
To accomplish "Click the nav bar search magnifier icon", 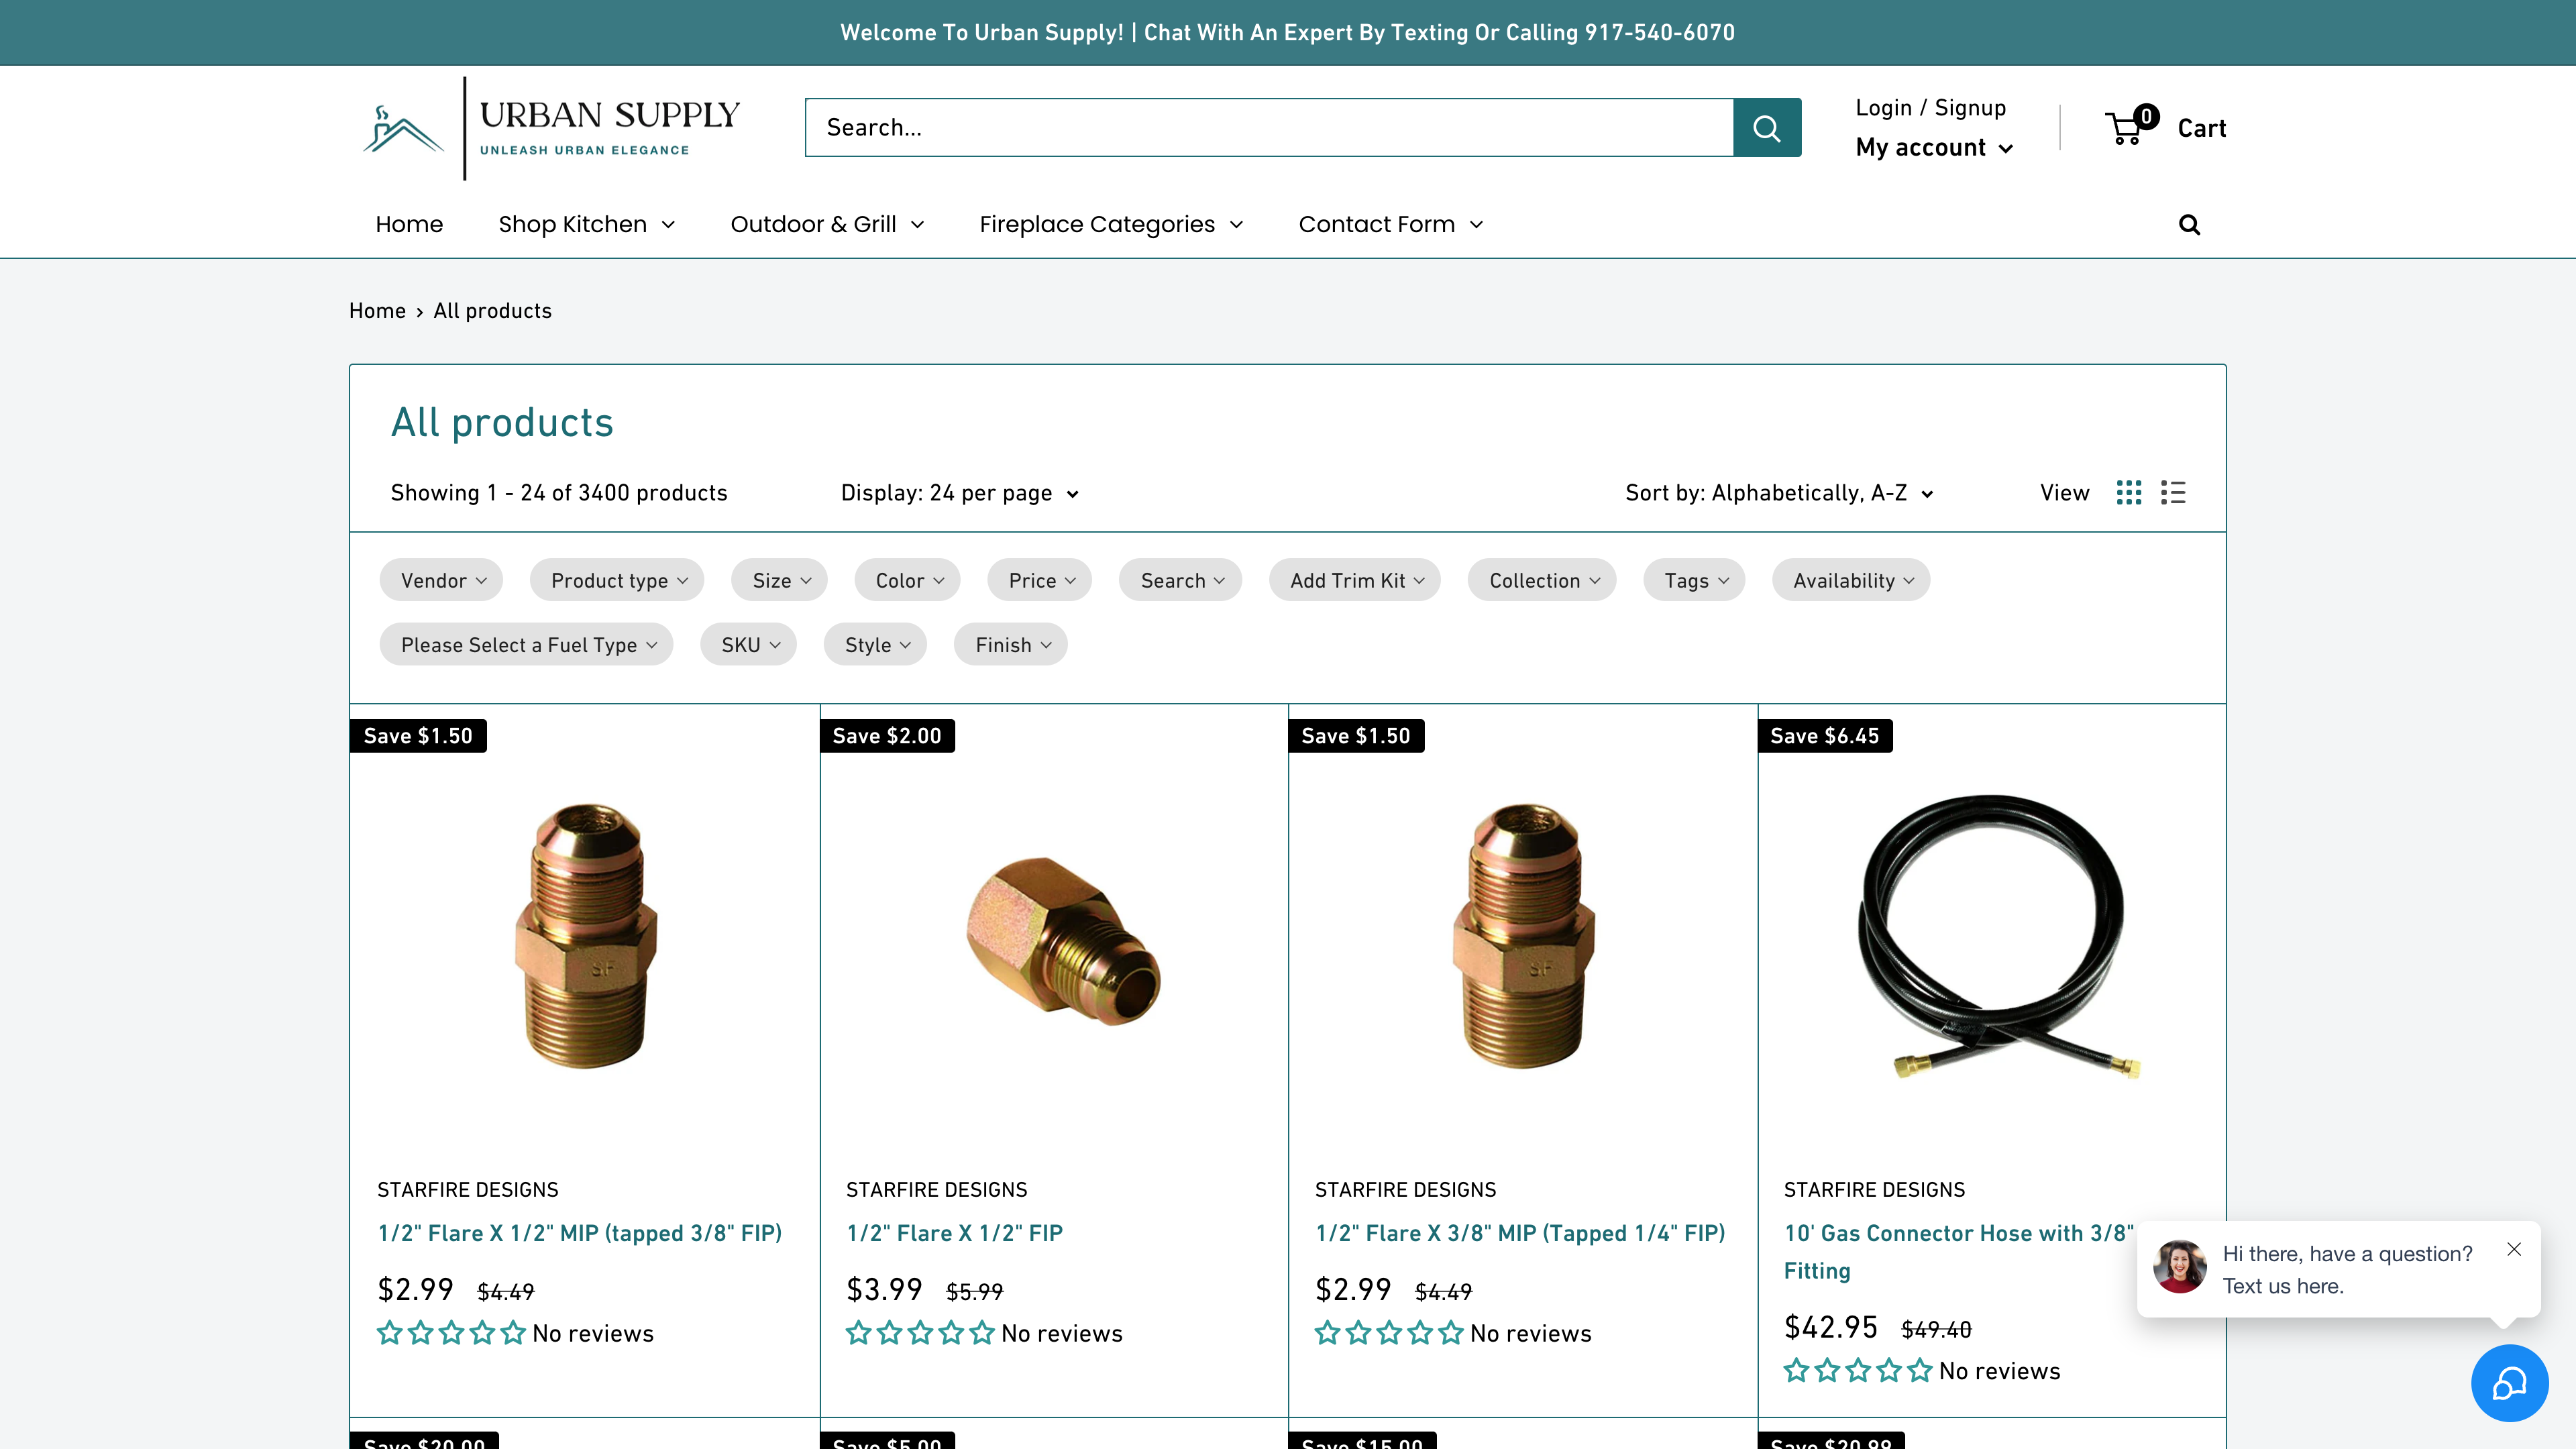I will click(2189, 225).
